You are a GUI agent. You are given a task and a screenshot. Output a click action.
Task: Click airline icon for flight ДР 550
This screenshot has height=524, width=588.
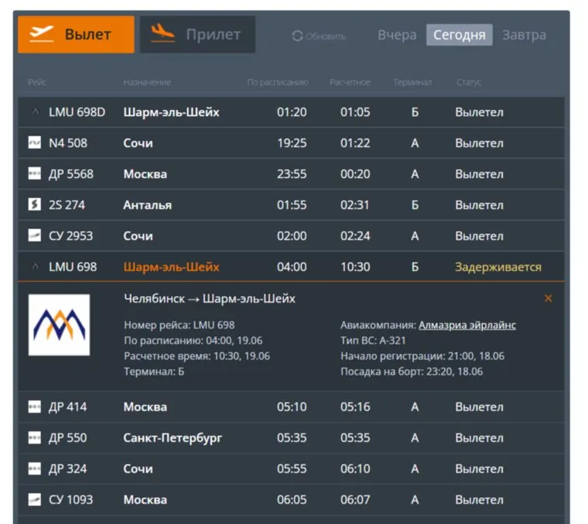35,438
